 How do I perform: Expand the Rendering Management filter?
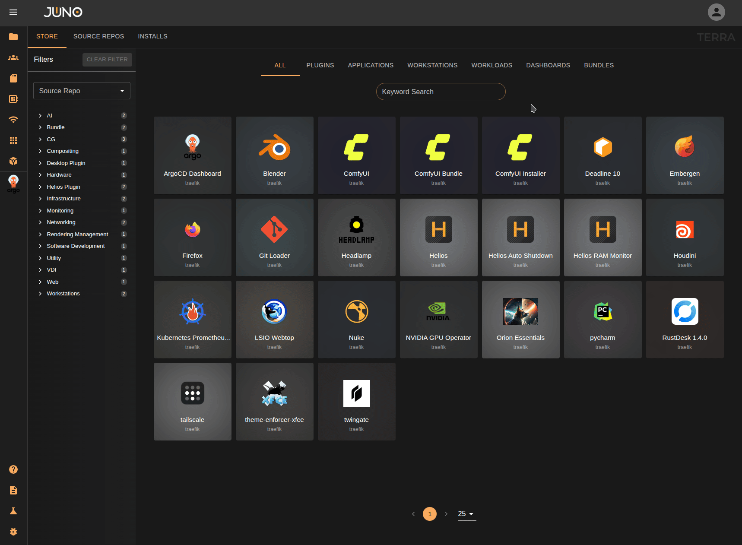coord(40,234)
